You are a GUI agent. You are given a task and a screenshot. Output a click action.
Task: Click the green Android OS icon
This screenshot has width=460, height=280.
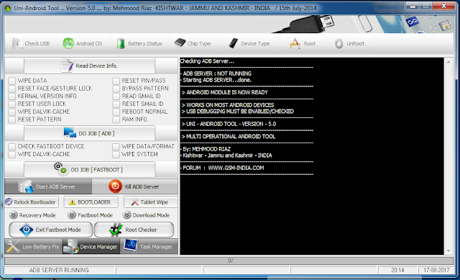pyautogui.click(x=68, y=43)
